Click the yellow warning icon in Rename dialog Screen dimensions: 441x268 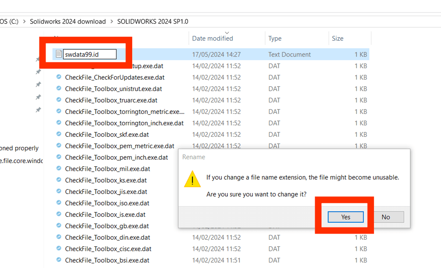[192, 179]
